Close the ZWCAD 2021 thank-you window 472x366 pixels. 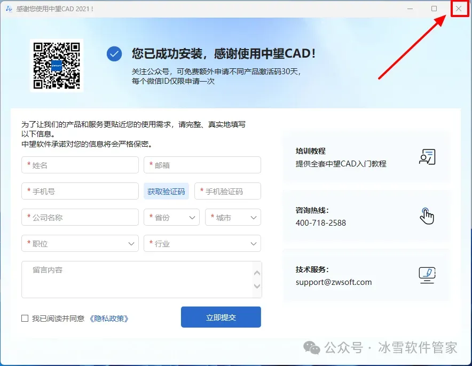459,9
